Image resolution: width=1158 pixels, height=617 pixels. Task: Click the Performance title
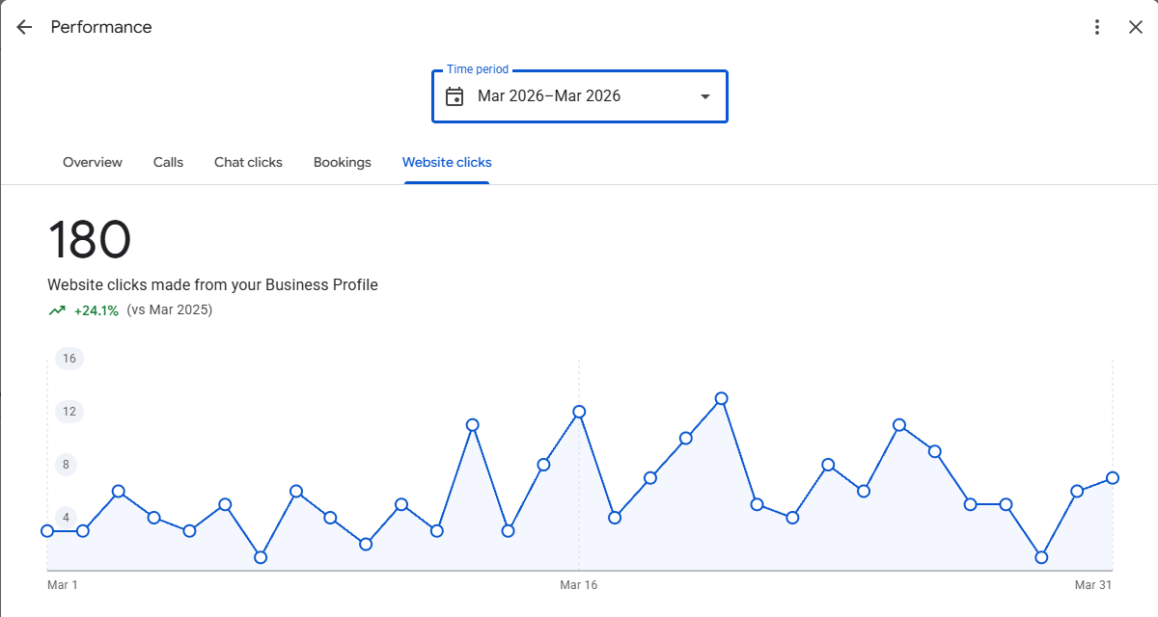[101, 27]
